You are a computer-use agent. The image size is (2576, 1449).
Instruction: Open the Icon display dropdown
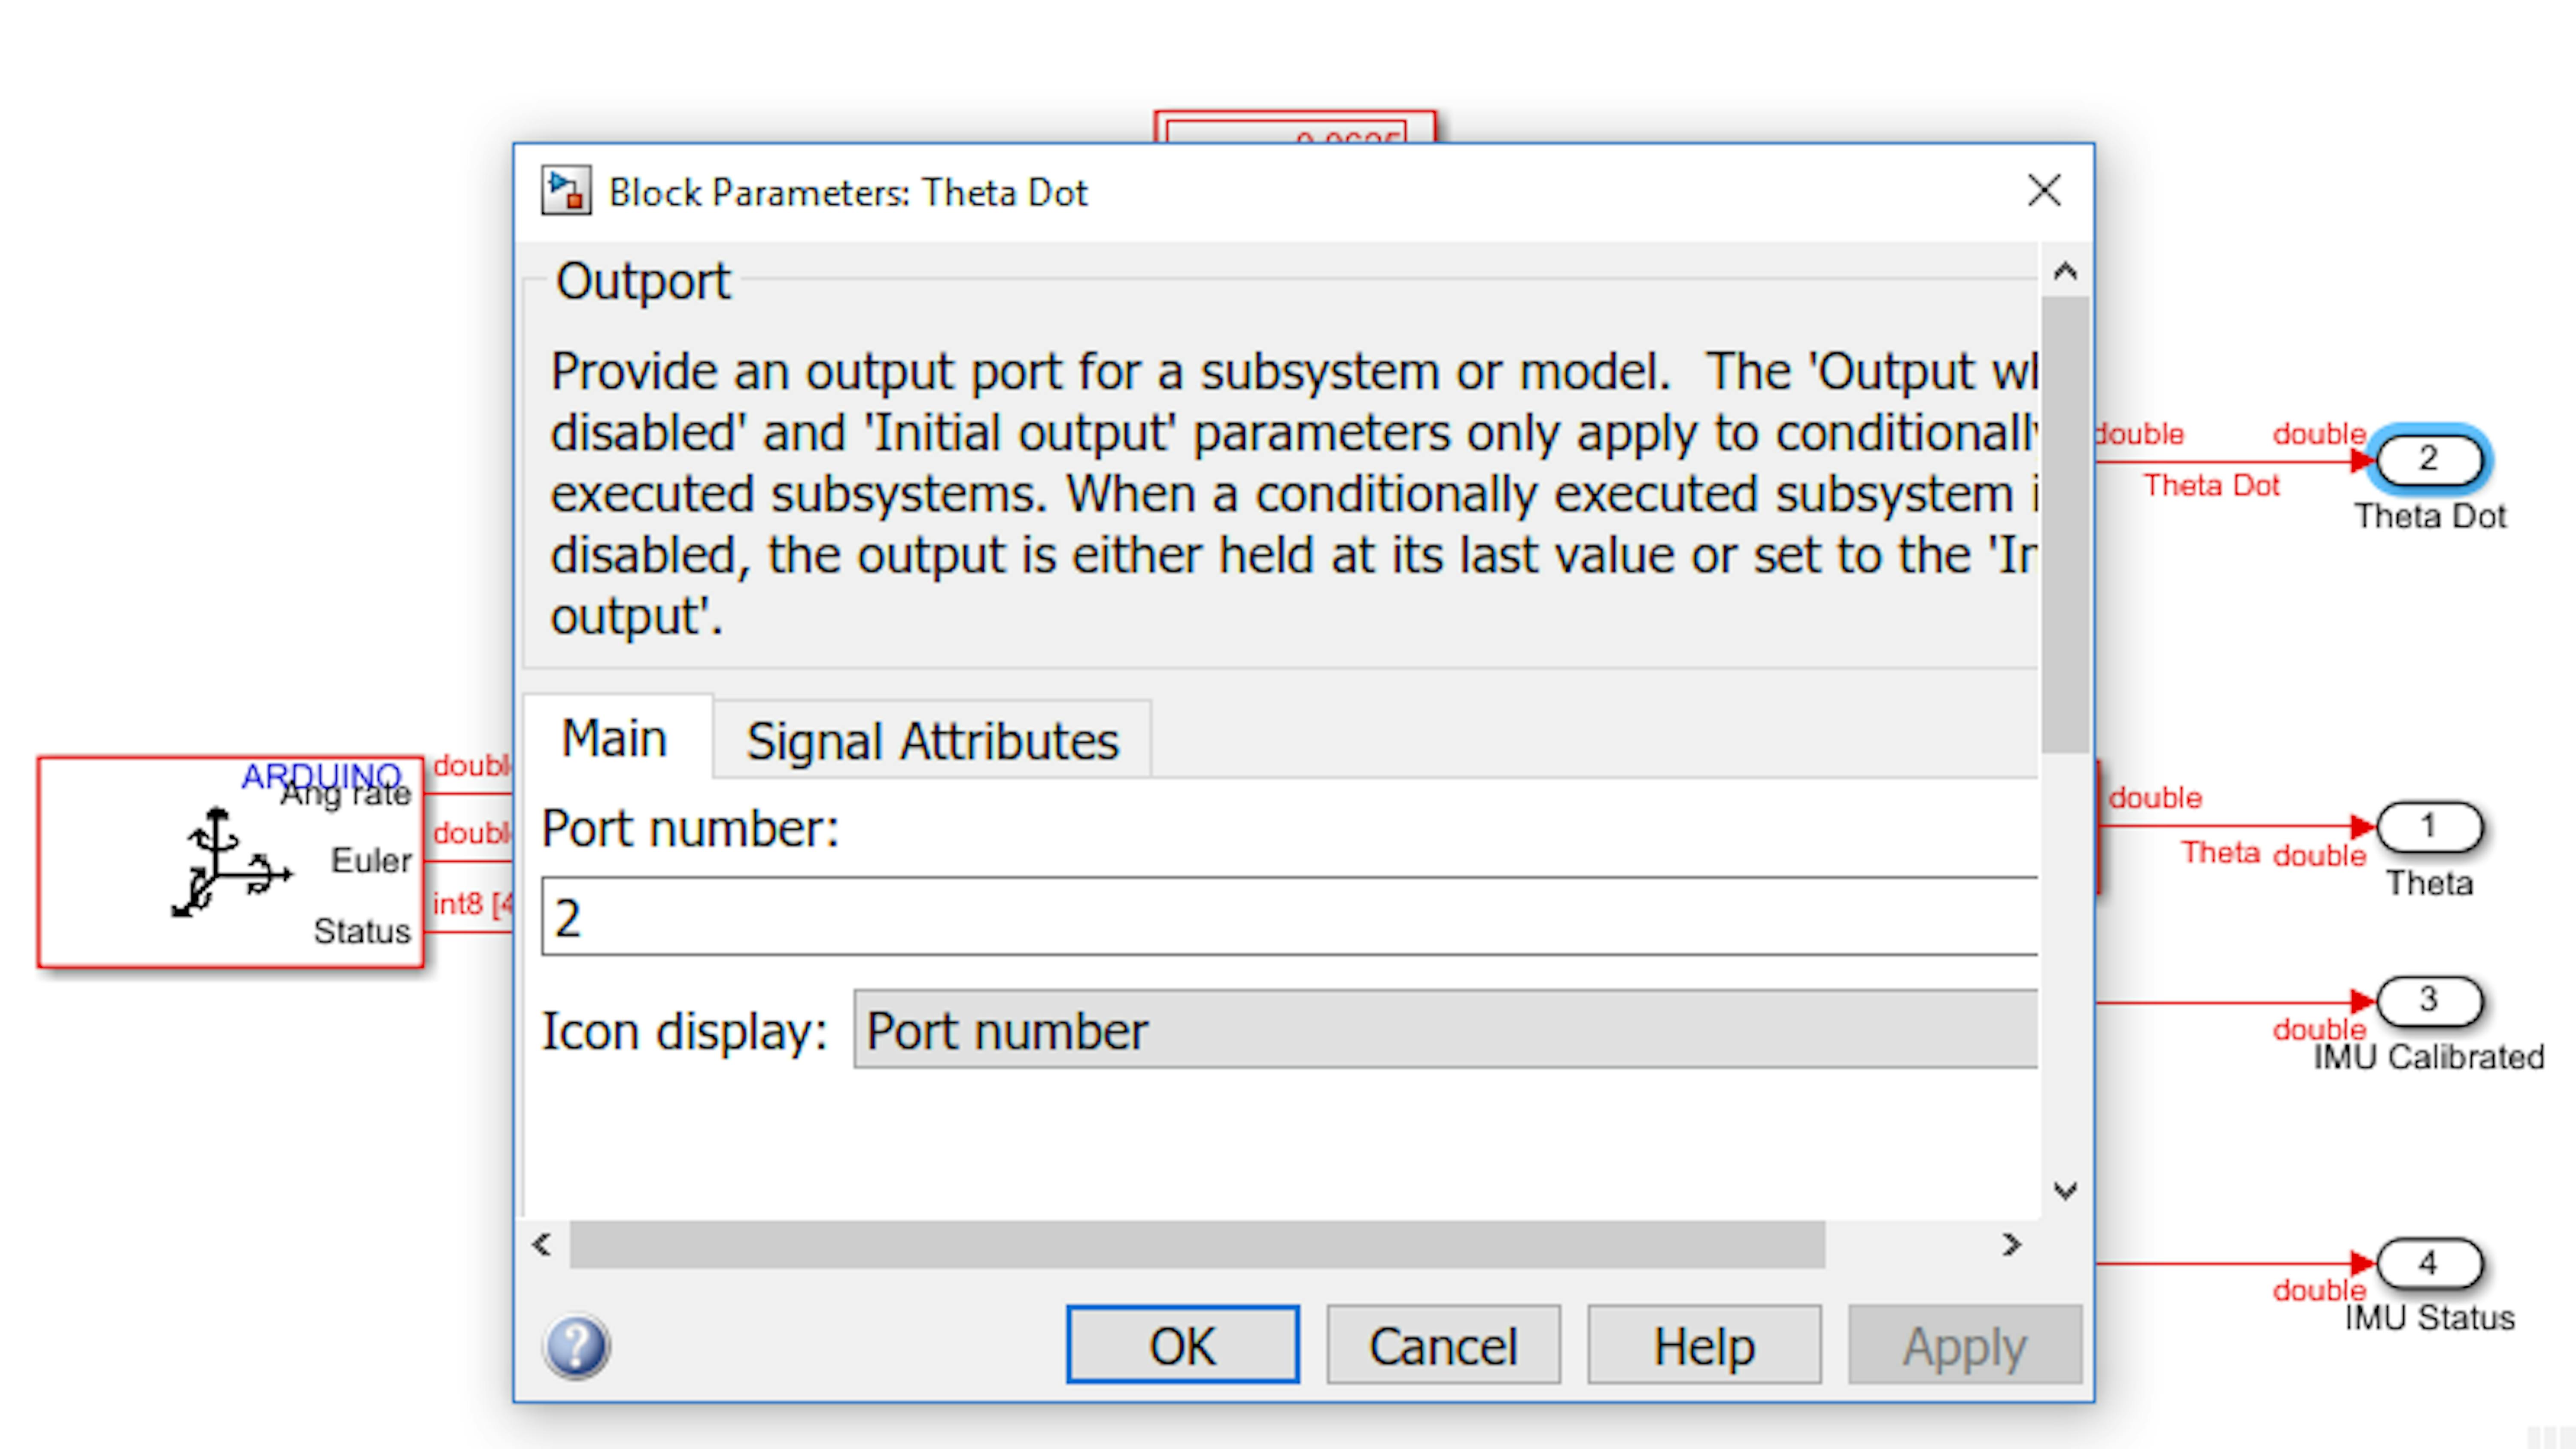point(1445,1030)
